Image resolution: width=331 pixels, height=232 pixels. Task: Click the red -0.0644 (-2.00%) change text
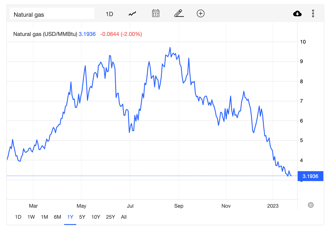click(x=121, y=34)
